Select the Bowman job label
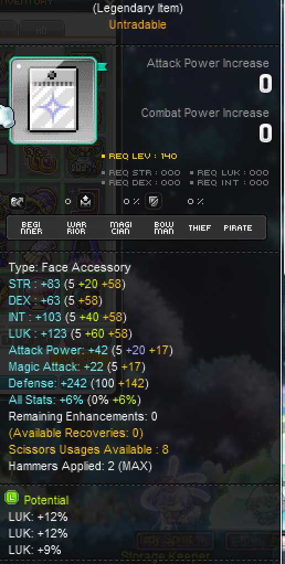The height and width of the screenshot is (564, 285). 163,228
